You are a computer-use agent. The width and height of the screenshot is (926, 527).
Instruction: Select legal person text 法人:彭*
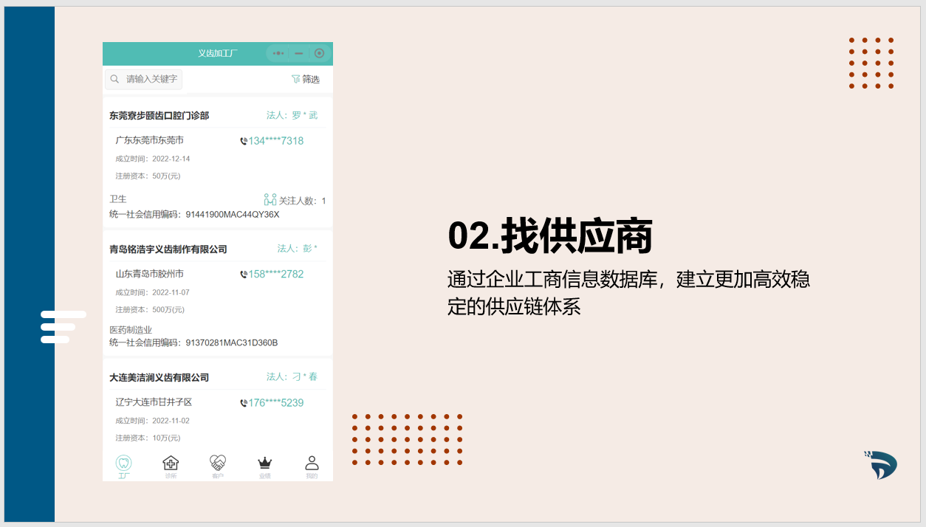tap(298, 249)
